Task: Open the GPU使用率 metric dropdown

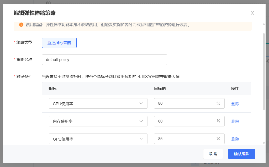Action: 98,139
